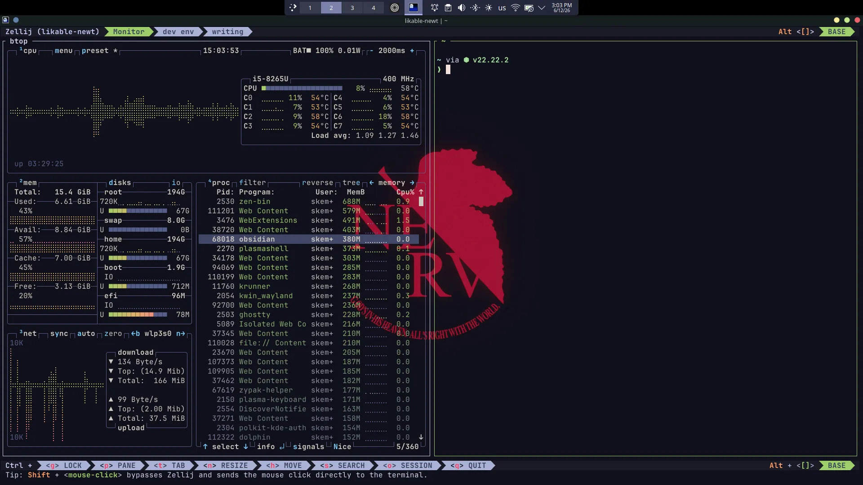
Task: Select the obsidian process row
Action: pyautogui.click(x=309, y=239)
